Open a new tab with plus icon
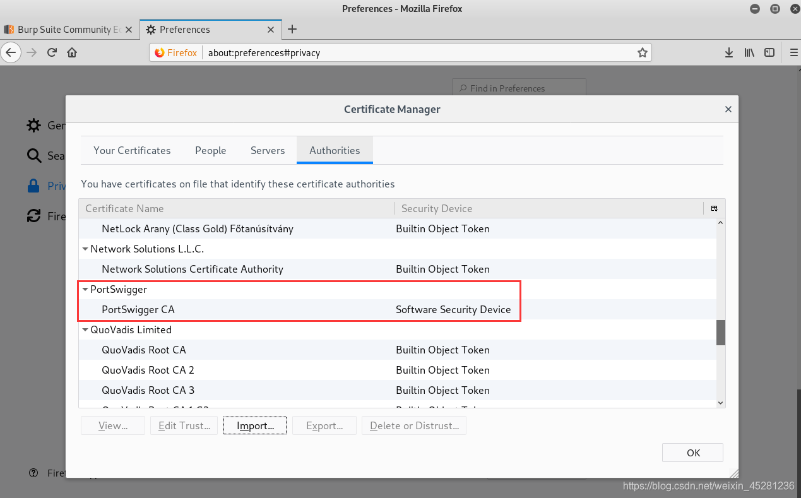Viewport: 801px width, 498px height. tap(292, 29)
